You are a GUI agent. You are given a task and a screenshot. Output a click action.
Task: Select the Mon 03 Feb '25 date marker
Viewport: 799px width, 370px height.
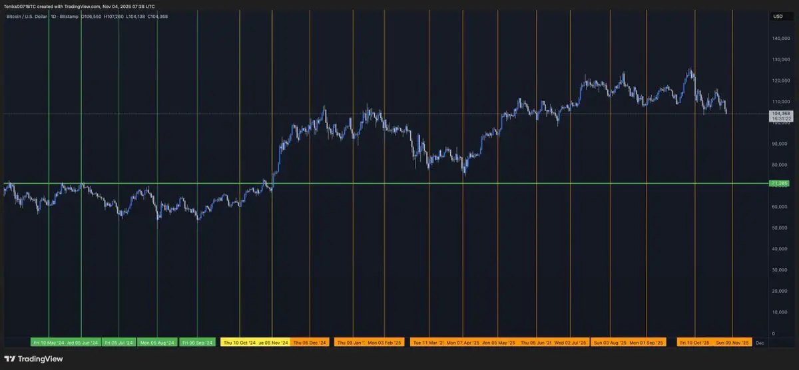pyautogui.click(x=384, y=342)
